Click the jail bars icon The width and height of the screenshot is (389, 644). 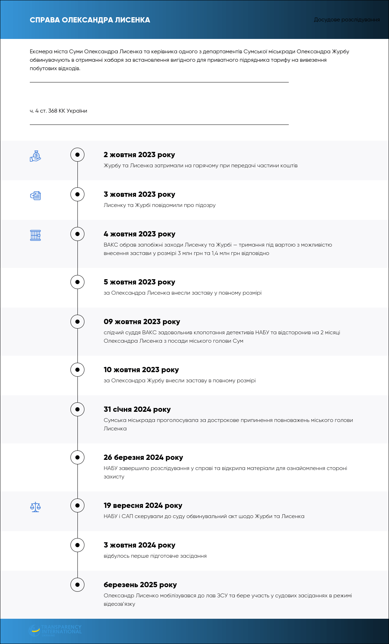(x=35, y=235)
